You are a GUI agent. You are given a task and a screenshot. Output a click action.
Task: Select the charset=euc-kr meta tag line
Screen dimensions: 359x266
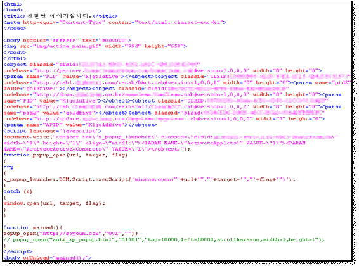pos(115,22)
